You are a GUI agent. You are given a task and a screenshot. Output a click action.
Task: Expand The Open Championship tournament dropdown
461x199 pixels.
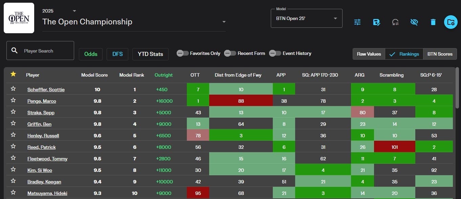point(134,22)
